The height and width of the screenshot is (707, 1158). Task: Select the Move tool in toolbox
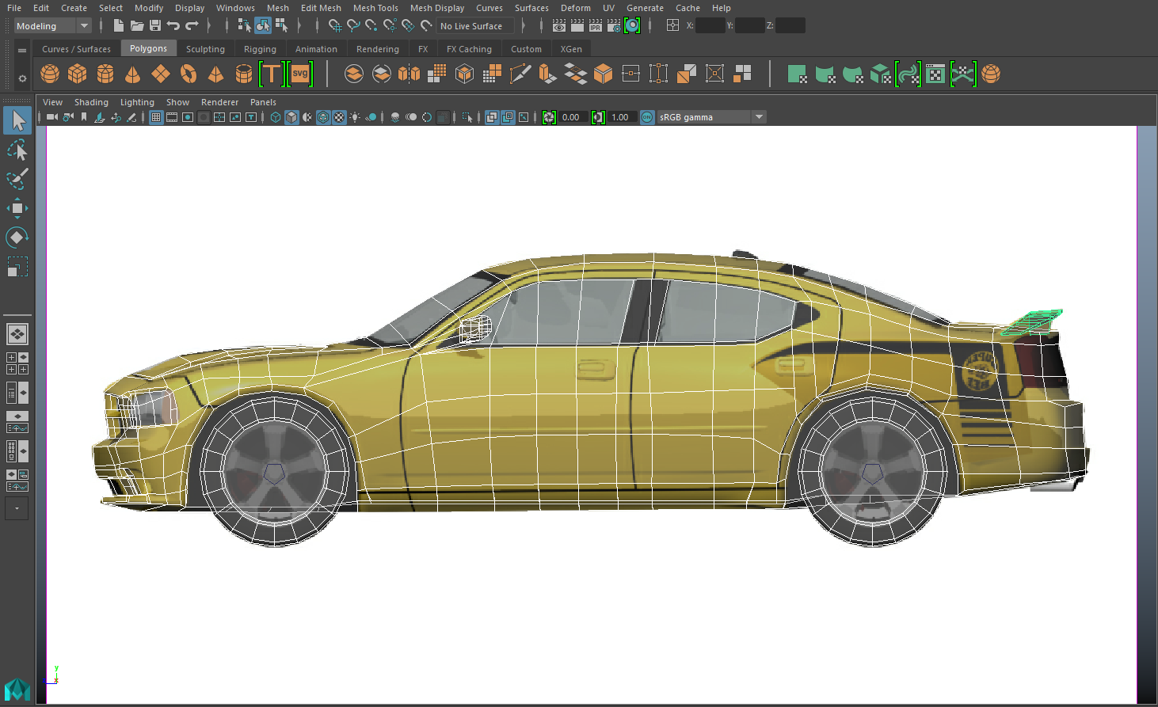point(17,208)
